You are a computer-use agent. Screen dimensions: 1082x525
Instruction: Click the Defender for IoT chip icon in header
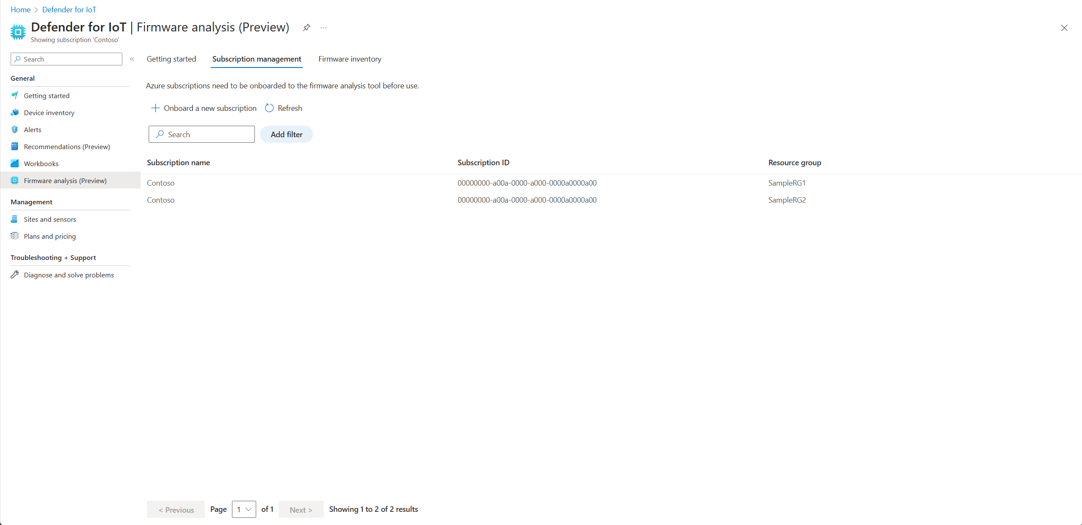click(18, 32)
